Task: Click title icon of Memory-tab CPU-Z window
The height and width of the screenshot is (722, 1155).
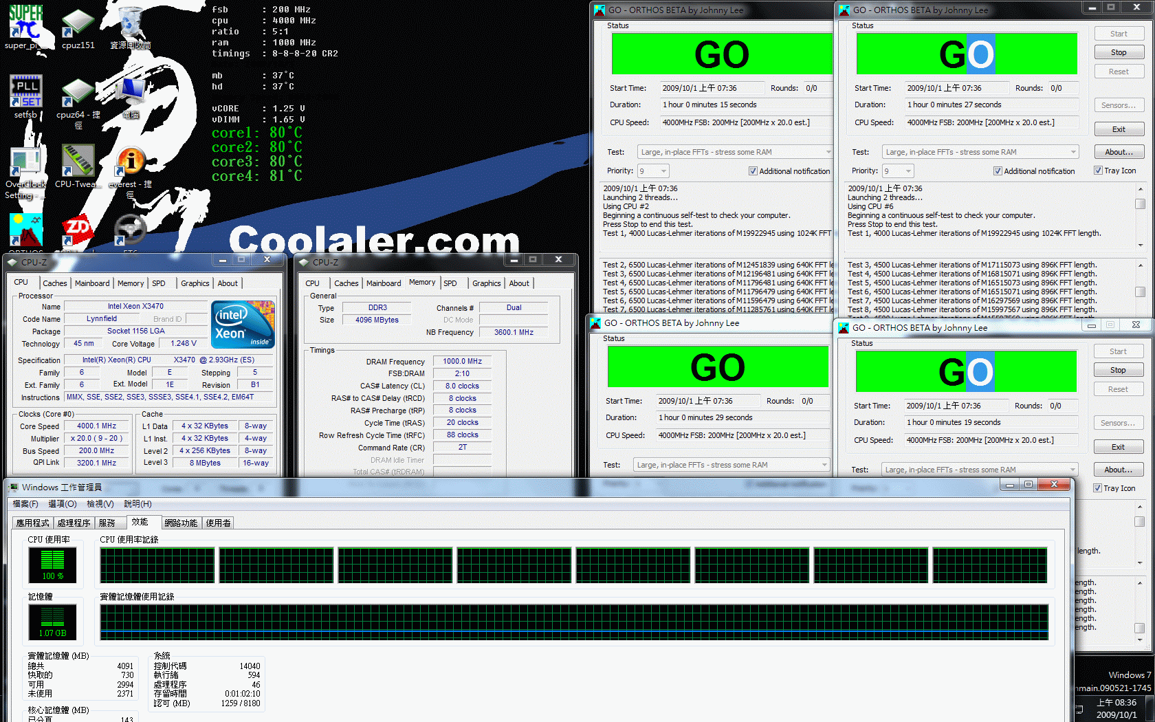Action: 303,262
